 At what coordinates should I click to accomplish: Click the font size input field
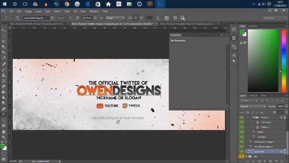coord(87,18)
